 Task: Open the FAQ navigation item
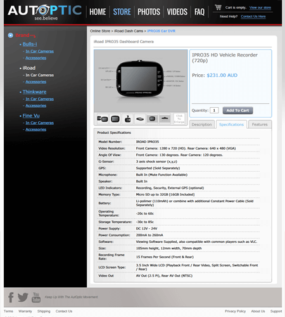click(x=199, y=12)
